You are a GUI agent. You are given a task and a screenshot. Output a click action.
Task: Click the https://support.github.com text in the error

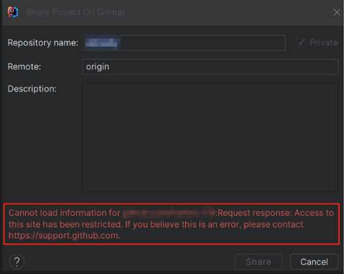coord(64,235)
